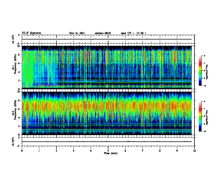Click the "3" tick on the time axis

tap(74, 151)
